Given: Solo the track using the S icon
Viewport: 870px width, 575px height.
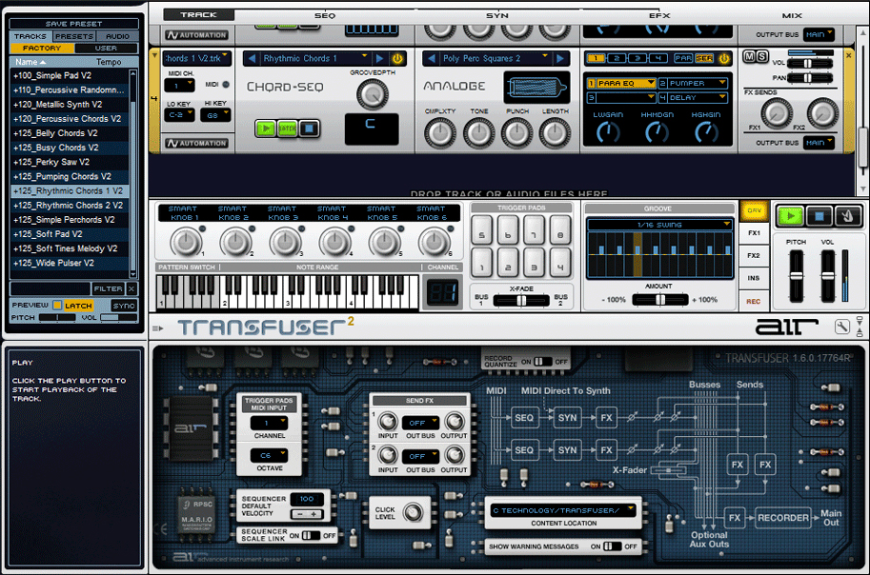Looking at the screenshot, I should point(762,56).
